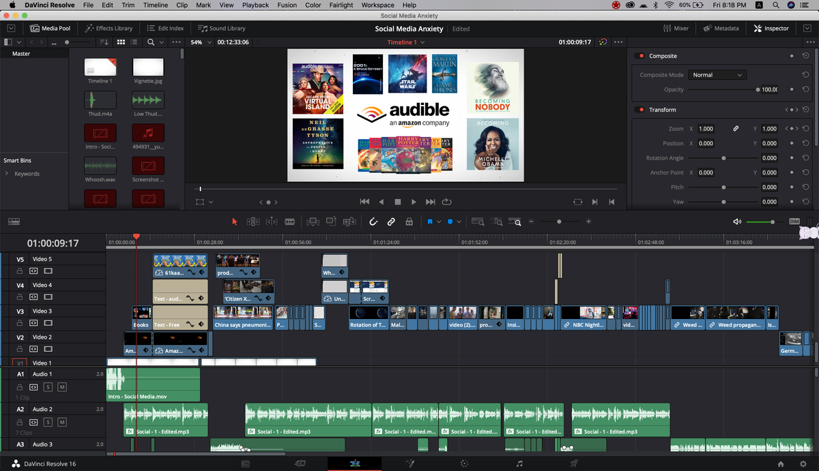819x471 pixels.
Task: Switch media pool to thumbnail view icon
Action: pos(121,42)
